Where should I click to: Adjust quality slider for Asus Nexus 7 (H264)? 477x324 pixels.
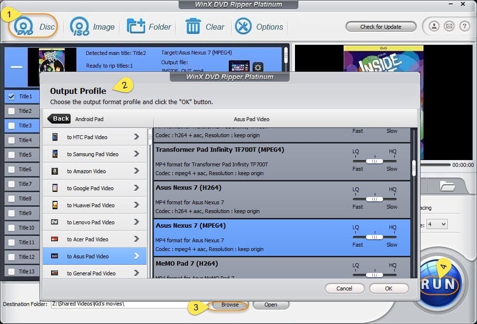[374, 199]
